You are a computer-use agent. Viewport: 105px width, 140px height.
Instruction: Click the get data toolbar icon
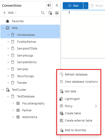[x=50, y=13]
